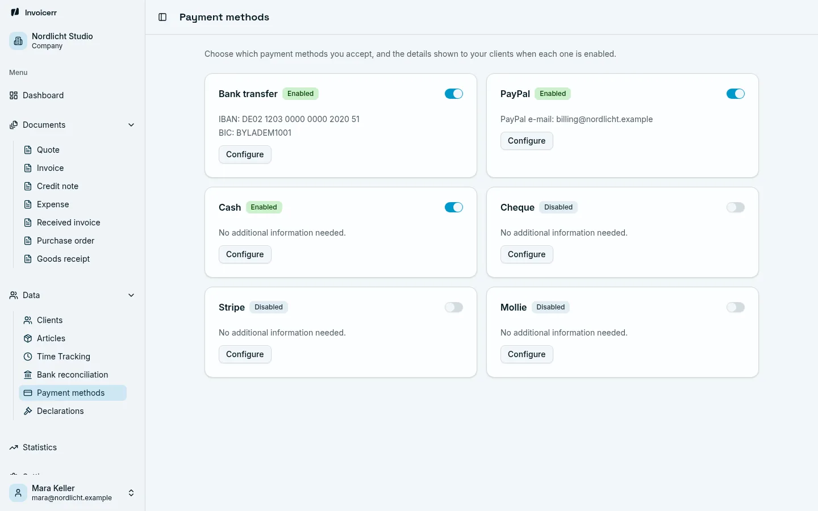Viewport: 818px width, 511px height.
Task: Configure the Cash method
Action: click(x=245, y=254)
